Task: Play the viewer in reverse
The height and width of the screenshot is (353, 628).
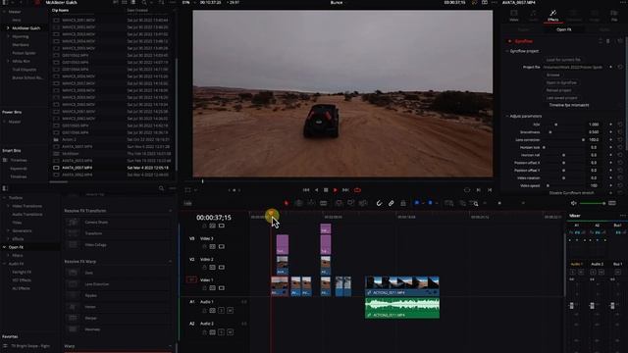Action: 316,190
